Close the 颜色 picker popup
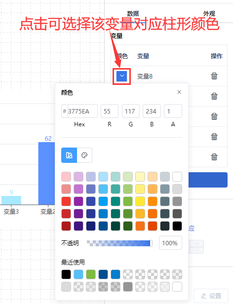 179,92
